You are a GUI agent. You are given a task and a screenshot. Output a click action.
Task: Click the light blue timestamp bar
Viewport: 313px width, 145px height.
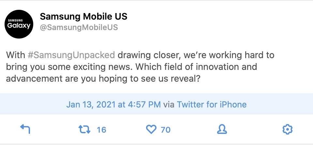tap(156, 104)
